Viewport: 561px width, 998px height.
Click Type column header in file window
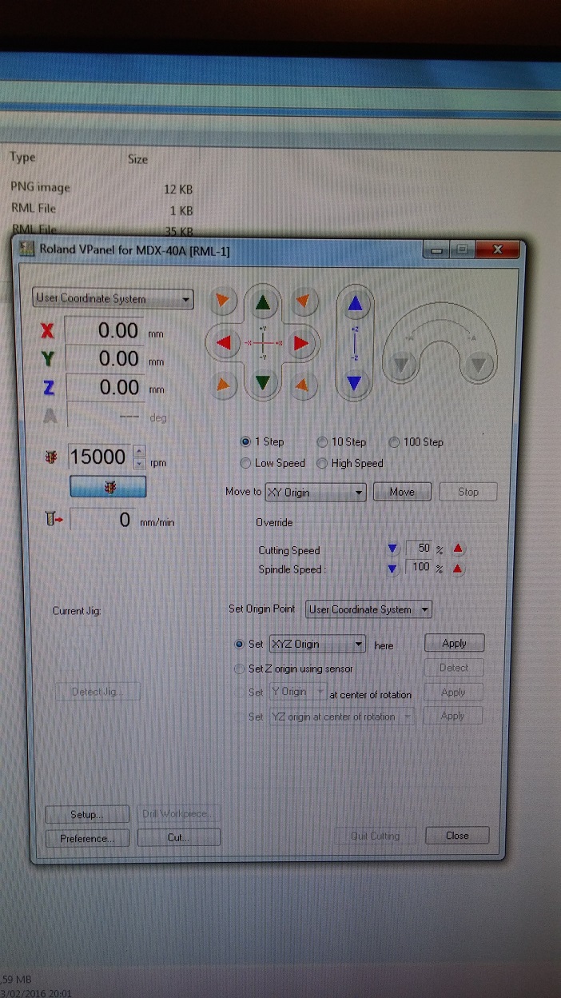coord(22,158)
